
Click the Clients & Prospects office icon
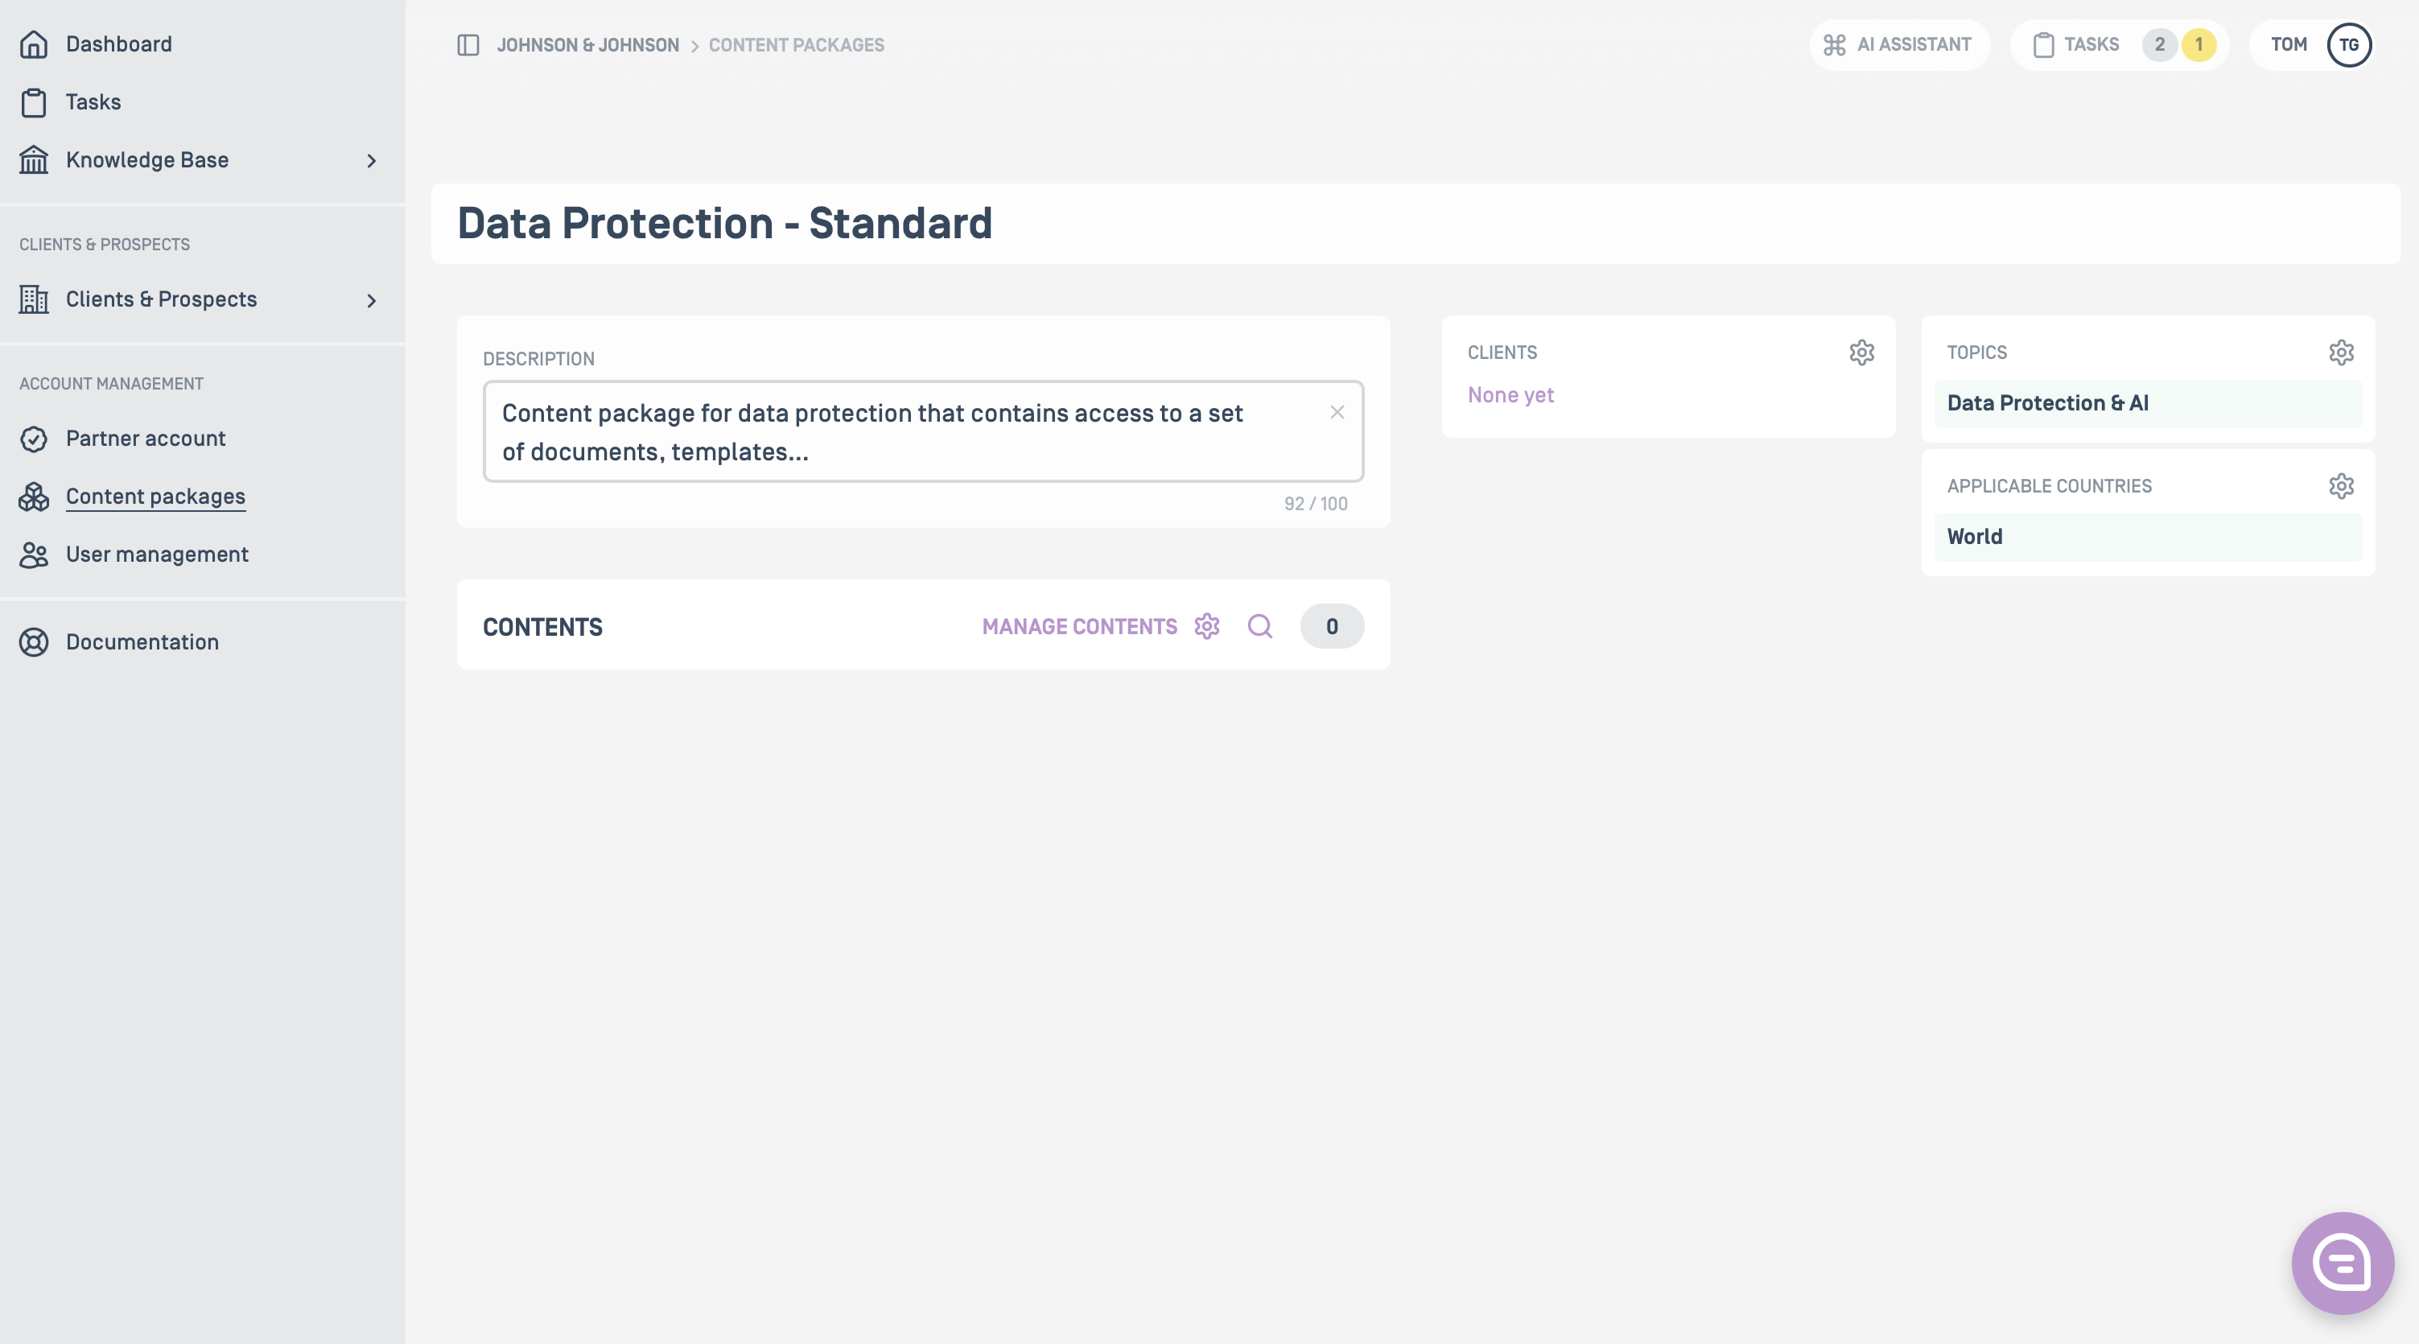tap(34, 299)
